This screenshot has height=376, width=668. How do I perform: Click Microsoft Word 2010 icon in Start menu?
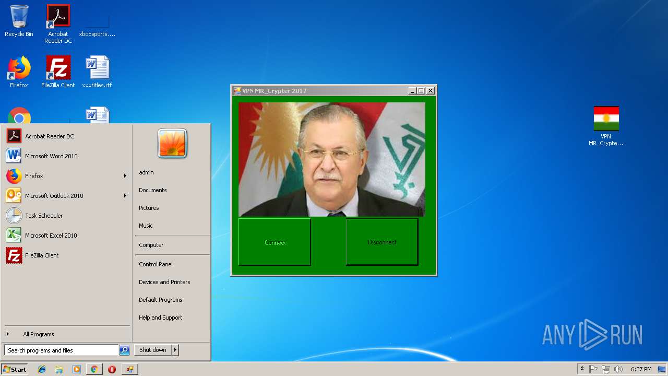[x=14, y=156]
